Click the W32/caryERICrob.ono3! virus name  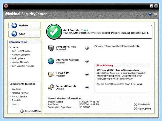click(111, 70)
